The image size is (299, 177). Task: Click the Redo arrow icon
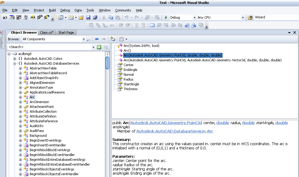pyautogui.click(x=137, y=17)
